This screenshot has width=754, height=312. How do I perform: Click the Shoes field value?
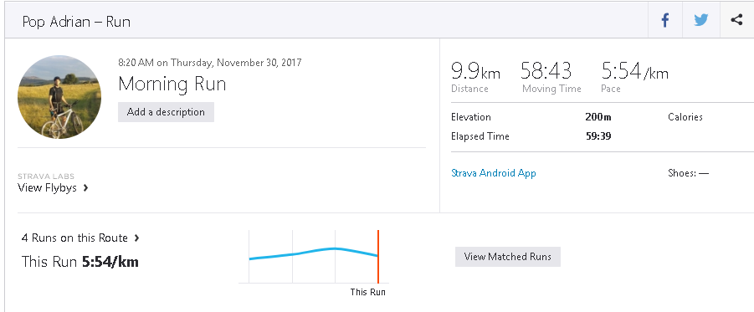704,173
